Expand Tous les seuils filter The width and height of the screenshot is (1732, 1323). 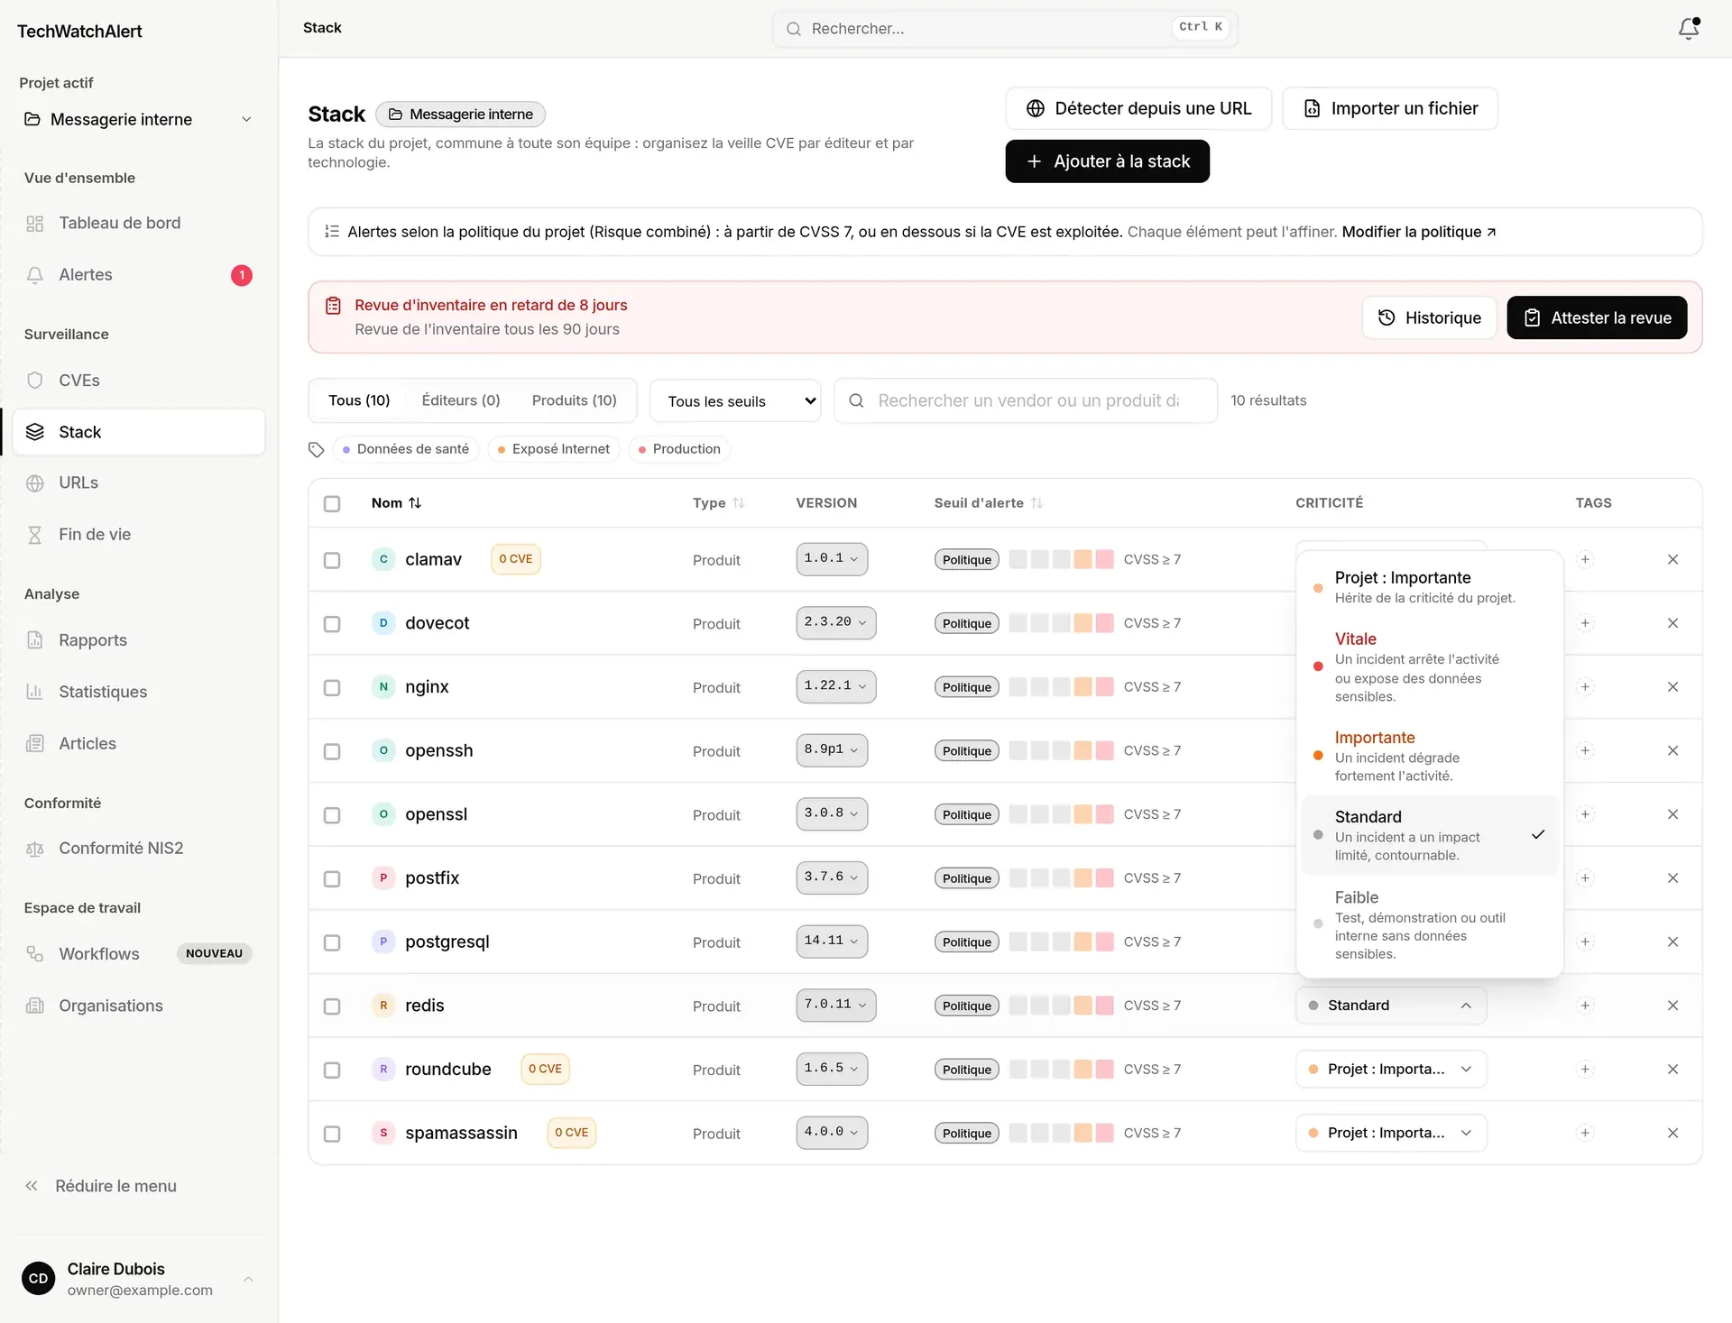[735, 401]
